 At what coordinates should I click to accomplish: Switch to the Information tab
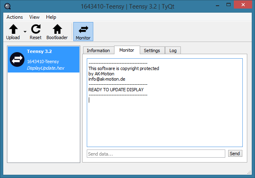point(98,51)
